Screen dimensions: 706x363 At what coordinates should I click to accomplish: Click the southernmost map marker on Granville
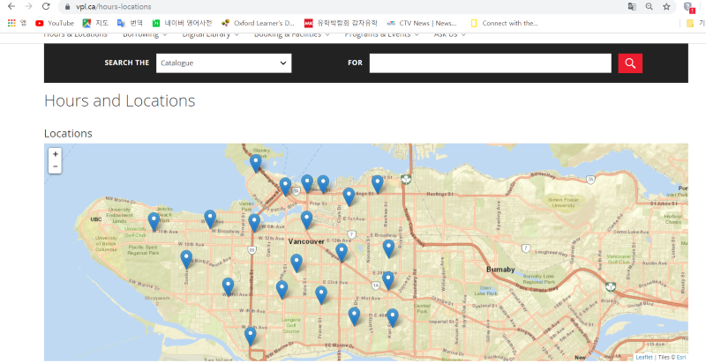click(x=251, y=335)
